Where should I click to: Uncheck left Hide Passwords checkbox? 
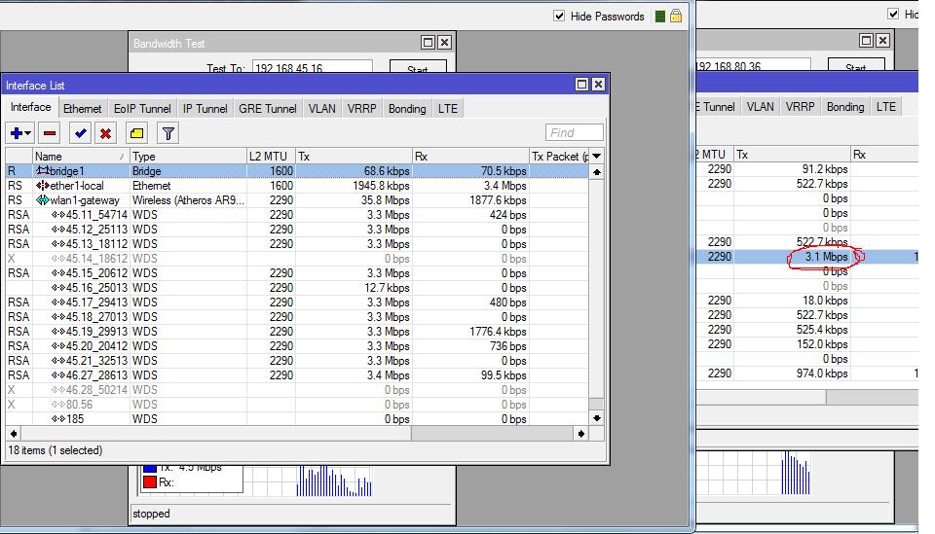coord(559,17)
